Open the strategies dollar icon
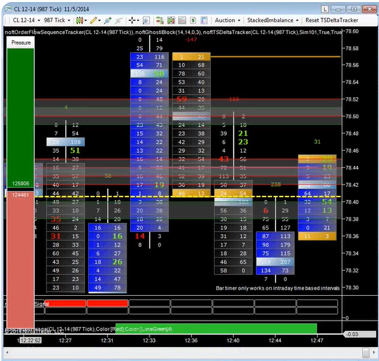Image resolution: width=379 pixels, height=361 pixels. coord(193,21)
